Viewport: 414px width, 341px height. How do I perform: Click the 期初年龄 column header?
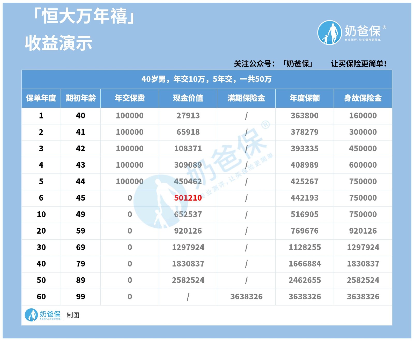tap(80, 98)
